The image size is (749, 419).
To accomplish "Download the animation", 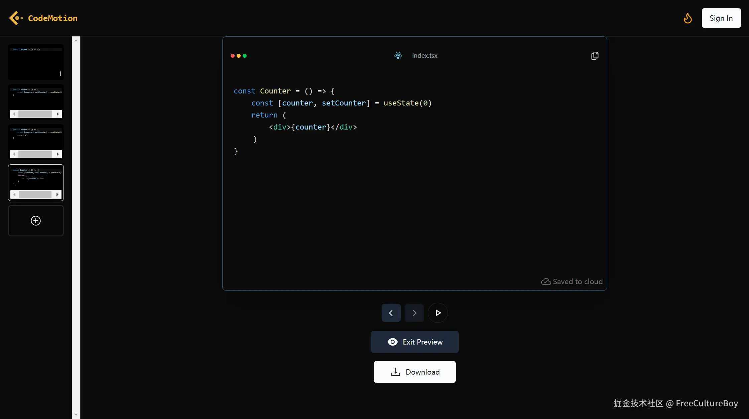I will (x=414, y=372).
